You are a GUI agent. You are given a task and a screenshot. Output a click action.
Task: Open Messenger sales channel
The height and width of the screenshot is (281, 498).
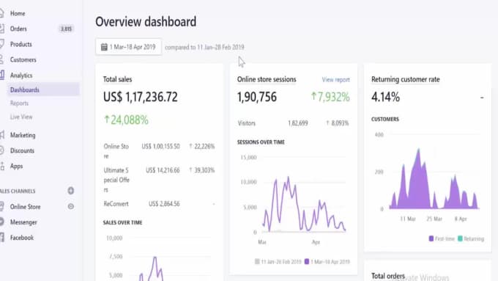click(x=23, y=222)
